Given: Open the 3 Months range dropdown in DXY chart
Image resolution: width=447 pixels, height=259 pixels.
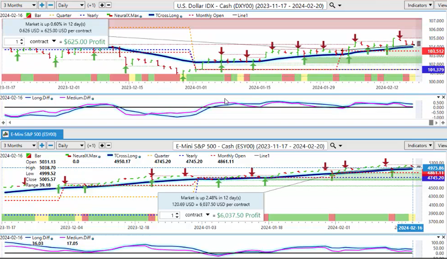Looking at the screenshot, I should pos(19,5).
